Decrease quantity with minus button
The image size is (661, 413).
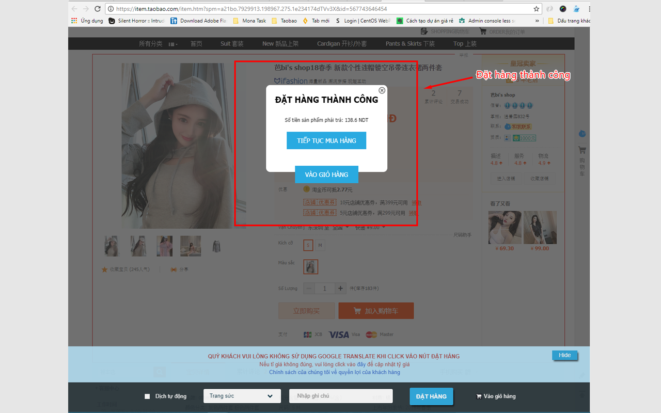tap(308, 288)
